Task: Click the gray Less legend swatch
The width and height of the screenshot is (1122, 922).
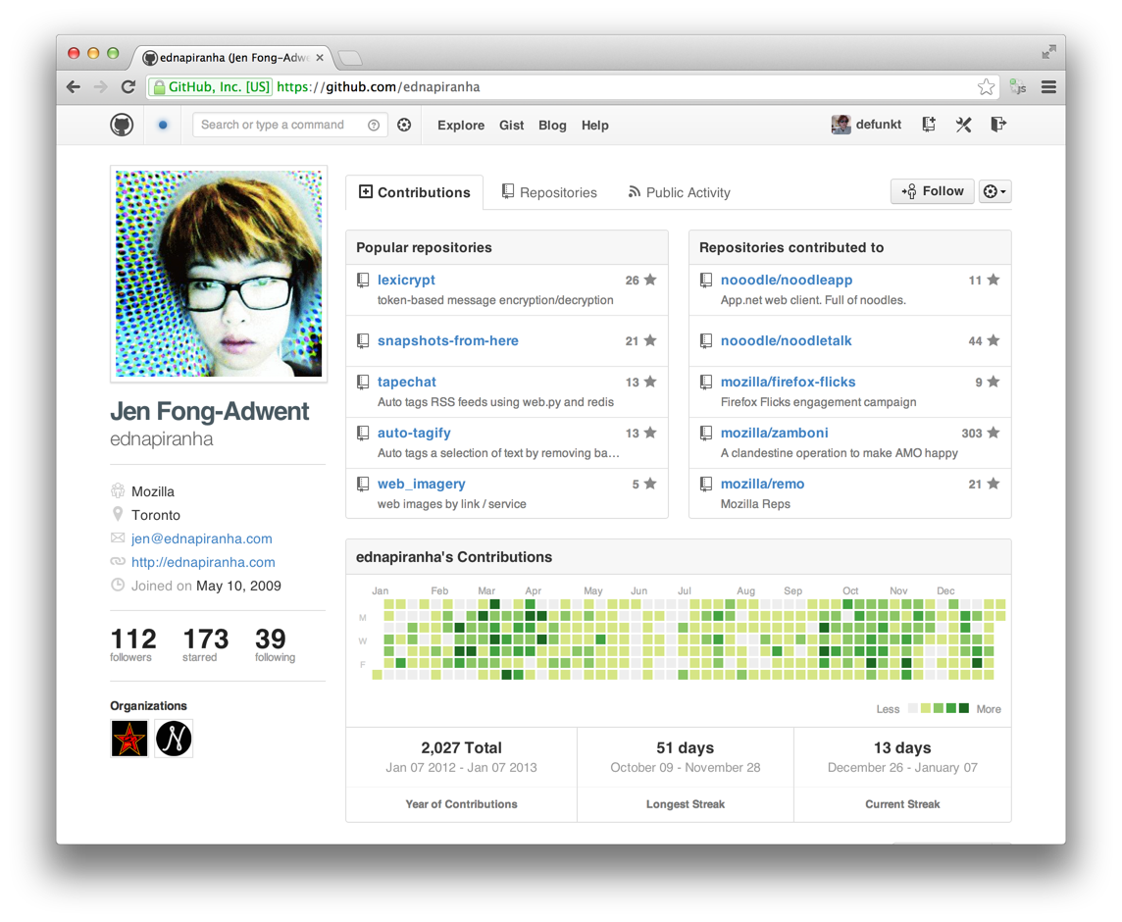Action: point(912,709)
